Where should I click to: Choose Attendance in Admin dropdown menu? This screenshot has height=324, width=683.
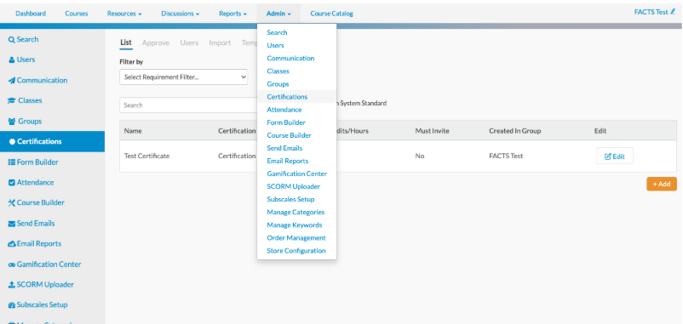pos(284,110)
